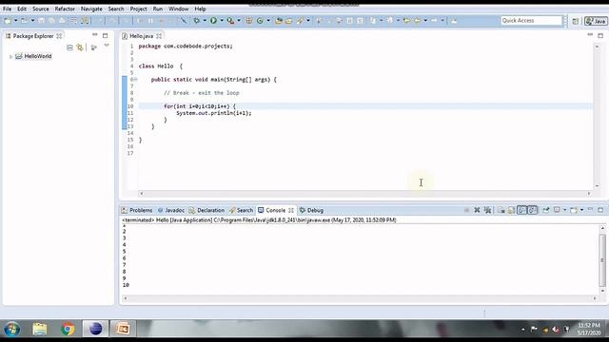
Task: Open Google Chrome from taskbar
Action: (68, 330)
